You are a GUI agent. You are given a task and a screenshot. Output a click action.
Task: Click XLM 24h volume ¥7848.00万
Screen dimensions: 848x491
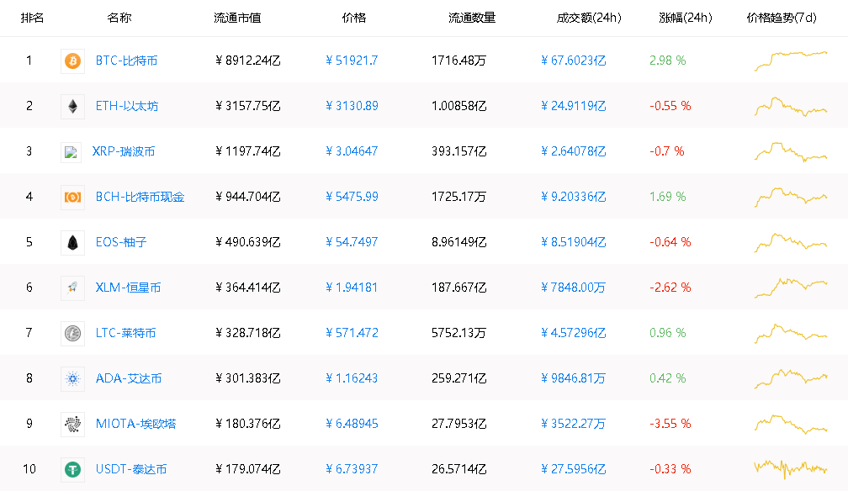point(573,288)
